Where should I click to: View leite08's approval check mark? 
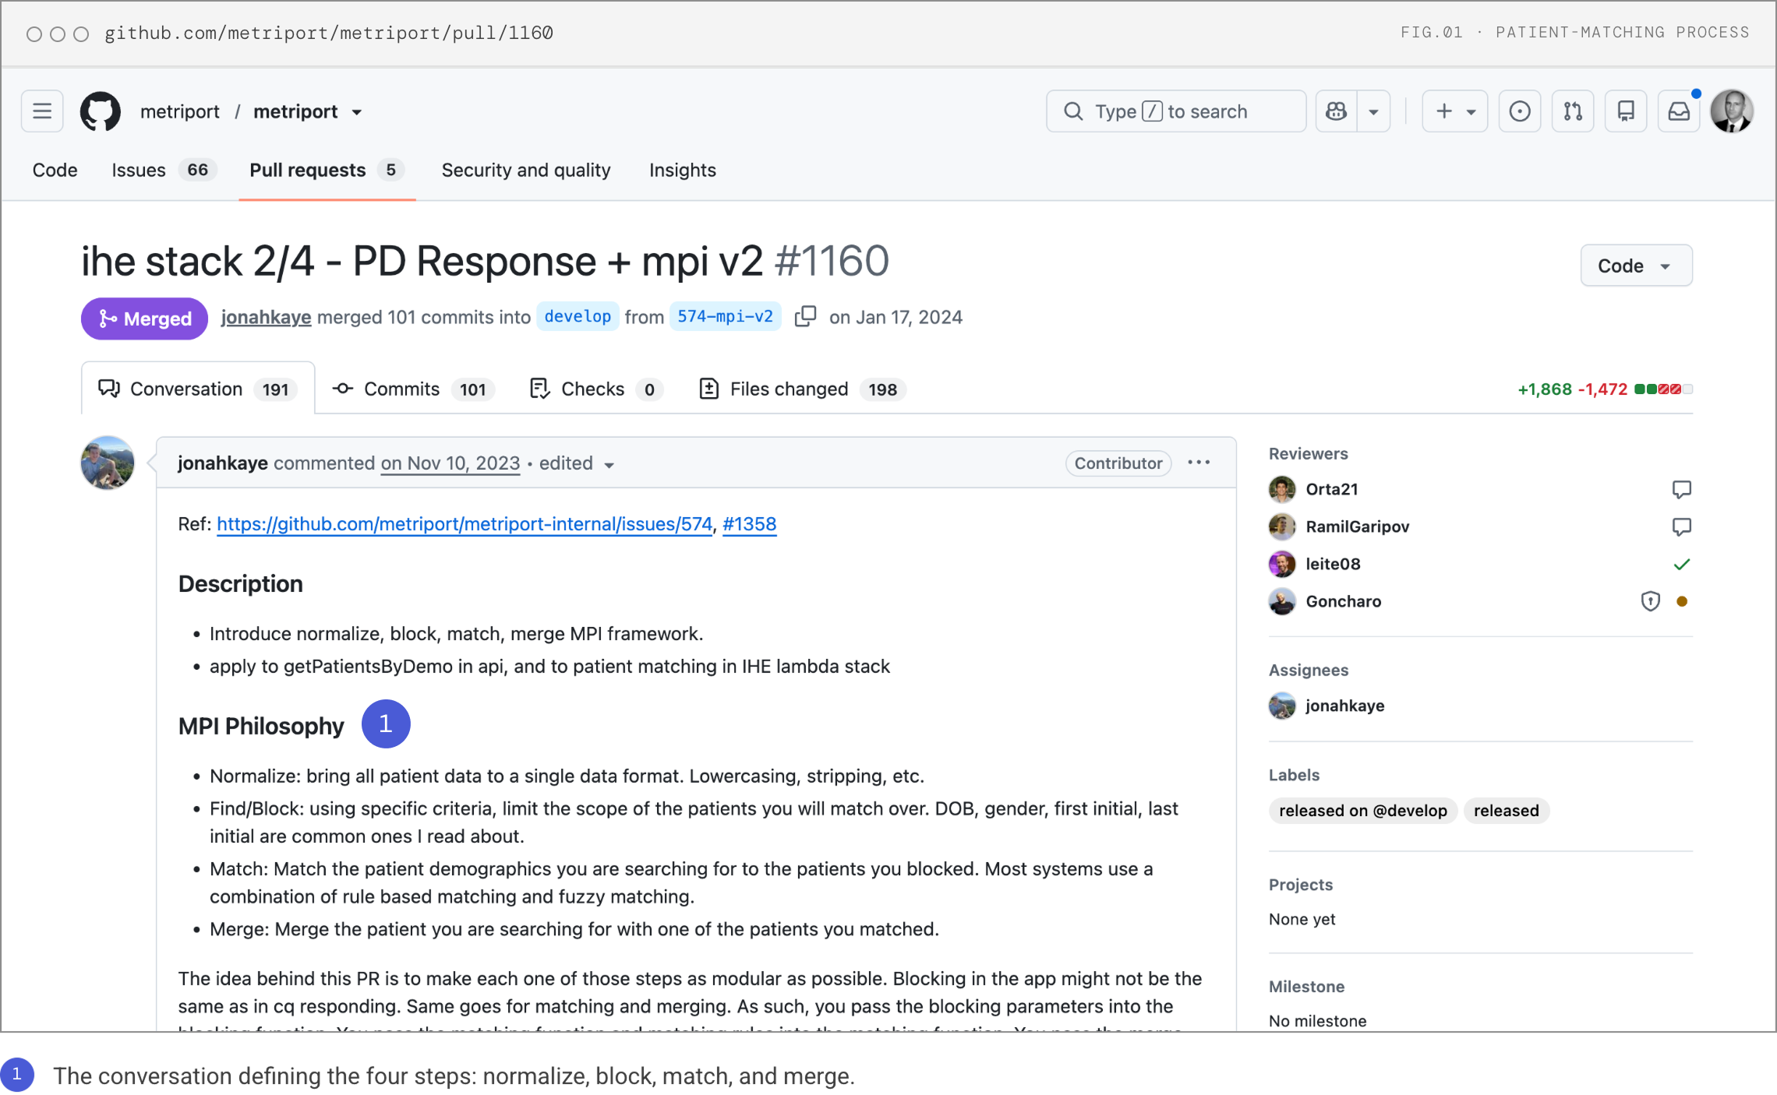(x=1682, y=564)
